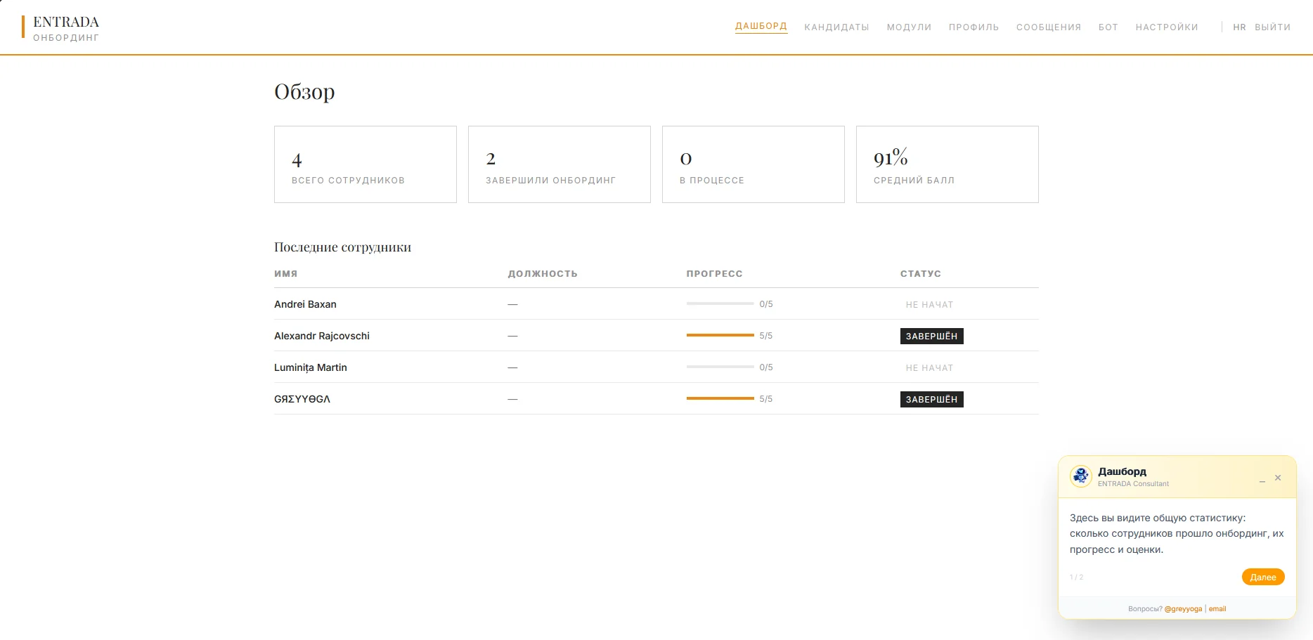Click the 1 / 2 step counter
This screenshot has width=1313, height=640.
pyautogui.click(x=1077, y=577)
